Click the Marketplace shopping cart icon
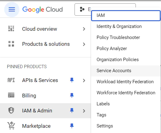This screenshot has height=133, width=161. 11,126
